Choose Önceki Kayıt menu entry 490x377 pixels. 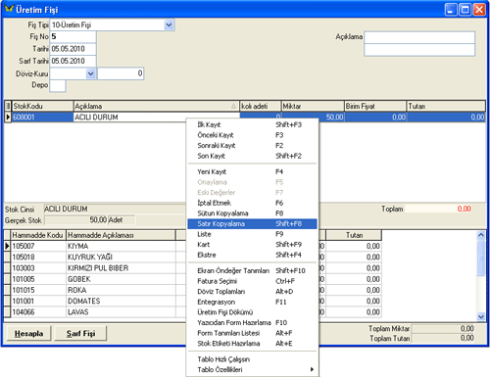click(252, 135)
